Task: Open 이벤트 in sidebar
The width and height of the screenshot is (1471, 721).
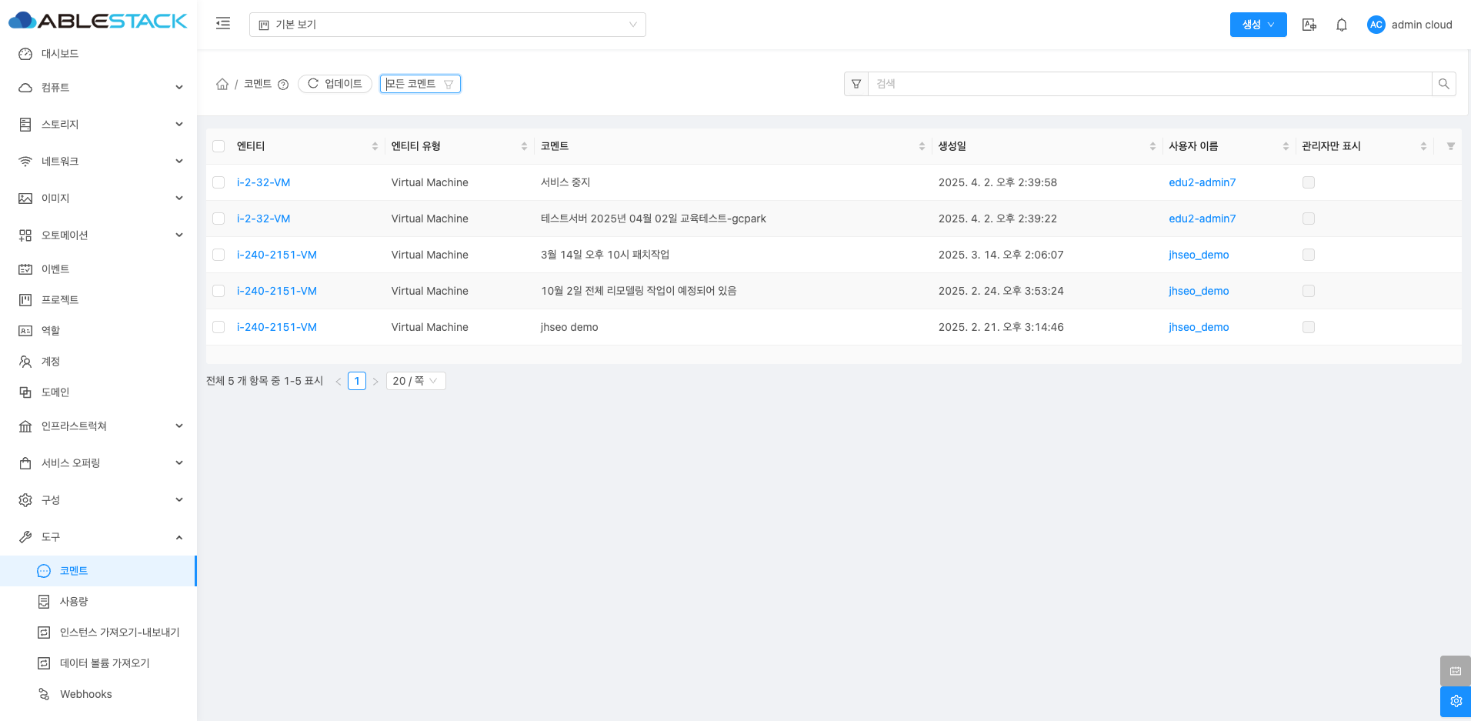Action: (x=98, y=269)
